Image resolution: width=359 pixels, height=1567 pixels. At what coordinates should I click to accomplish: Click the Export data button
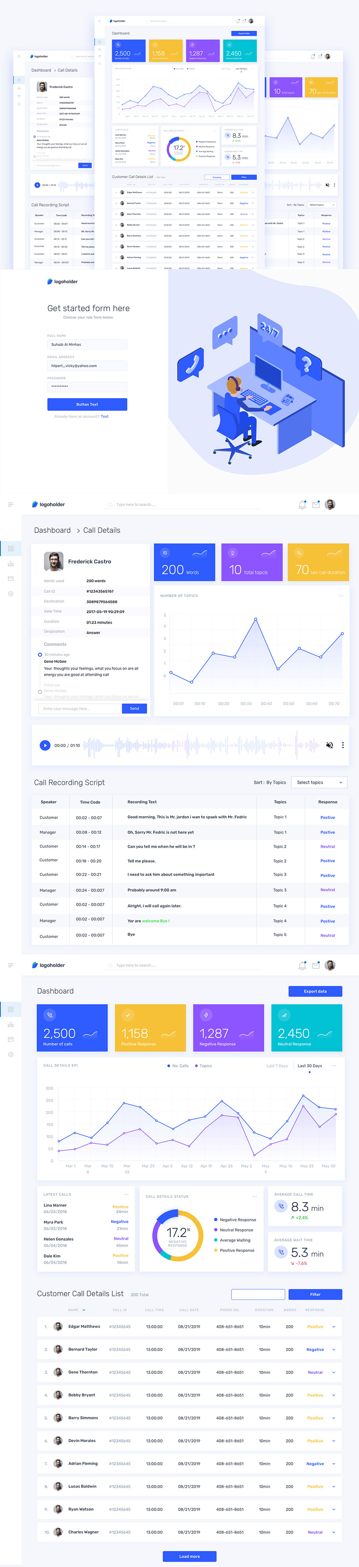(x=315, y=991)
